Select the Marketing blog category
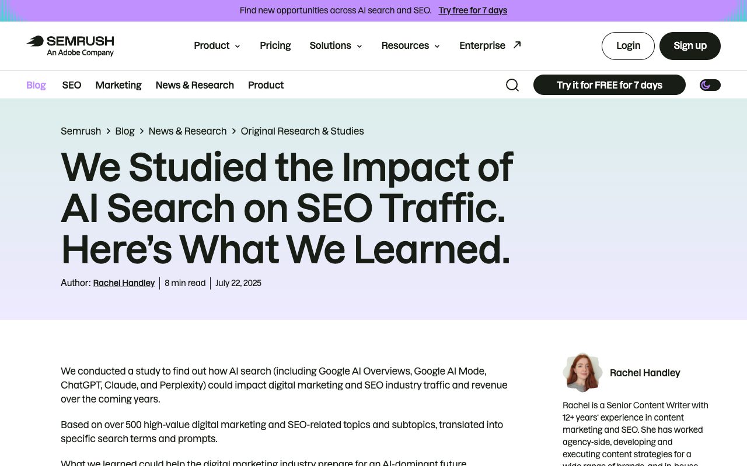This screenshot has width=747, height=466. pos(118,85)
